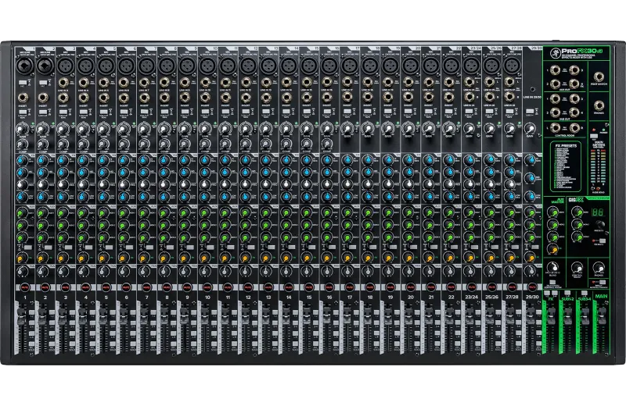Click channel number label 14
Viewport: 626px width, 406px height.
[x=289, y=297]
